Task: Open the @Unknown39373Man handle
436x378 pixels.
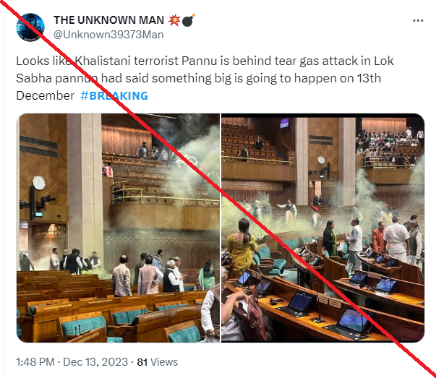Action: 108,35
